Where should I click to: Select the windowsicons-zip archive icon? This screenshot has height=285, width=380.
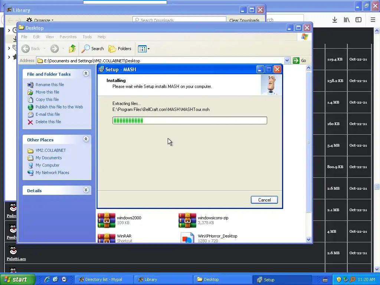pyautogui.click(x=187, y=220)
